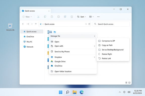Click the Rename icon in toolbar
Viewport: 145px width, 96px height.
pyautogui.click(x=58, y=17)
